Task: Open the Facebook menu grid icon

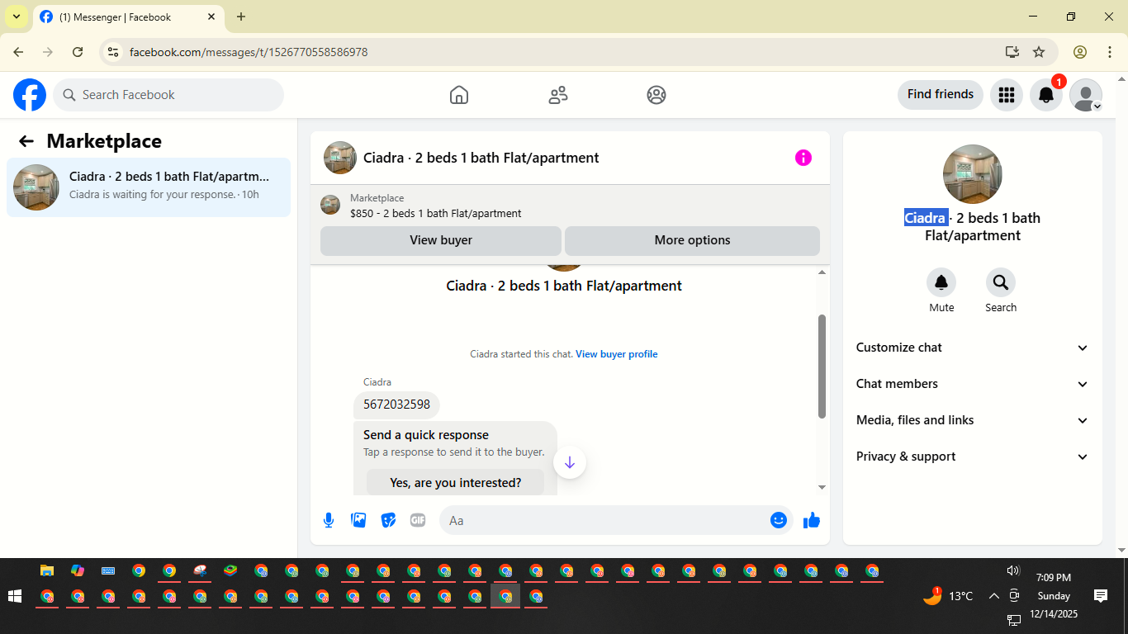Action: [1006, 95]
